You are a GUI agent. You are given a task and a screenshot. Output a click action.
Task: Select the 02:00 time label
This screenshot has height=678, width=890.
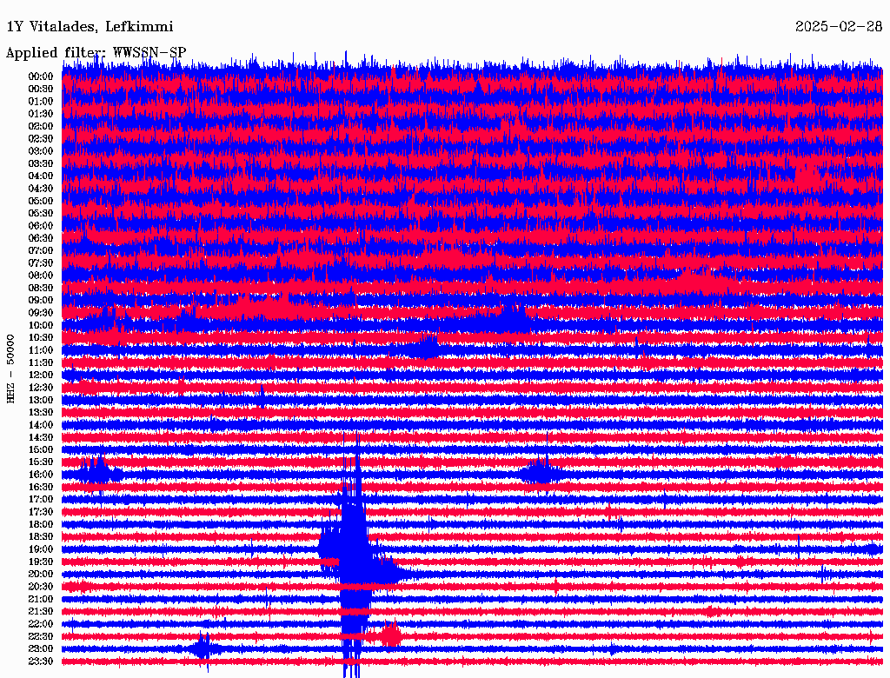click(x=41, y=126)
